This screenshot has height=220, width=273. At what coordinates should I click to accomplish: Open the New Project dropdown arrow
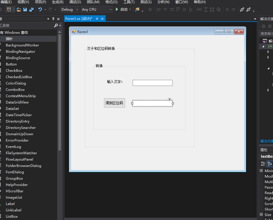(x=14, y=10)
